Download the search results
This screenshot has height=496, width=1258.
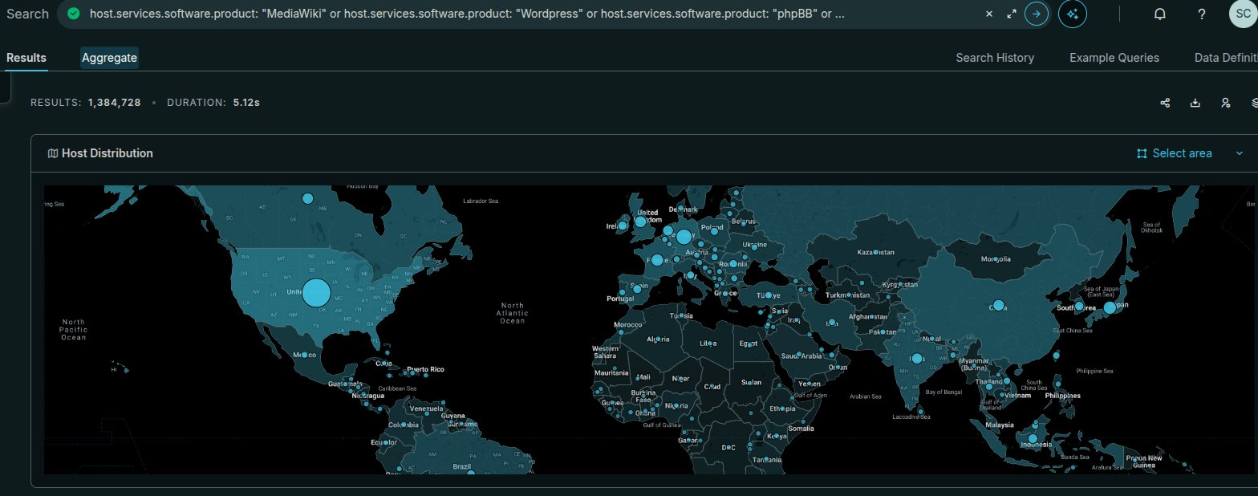1195,103
